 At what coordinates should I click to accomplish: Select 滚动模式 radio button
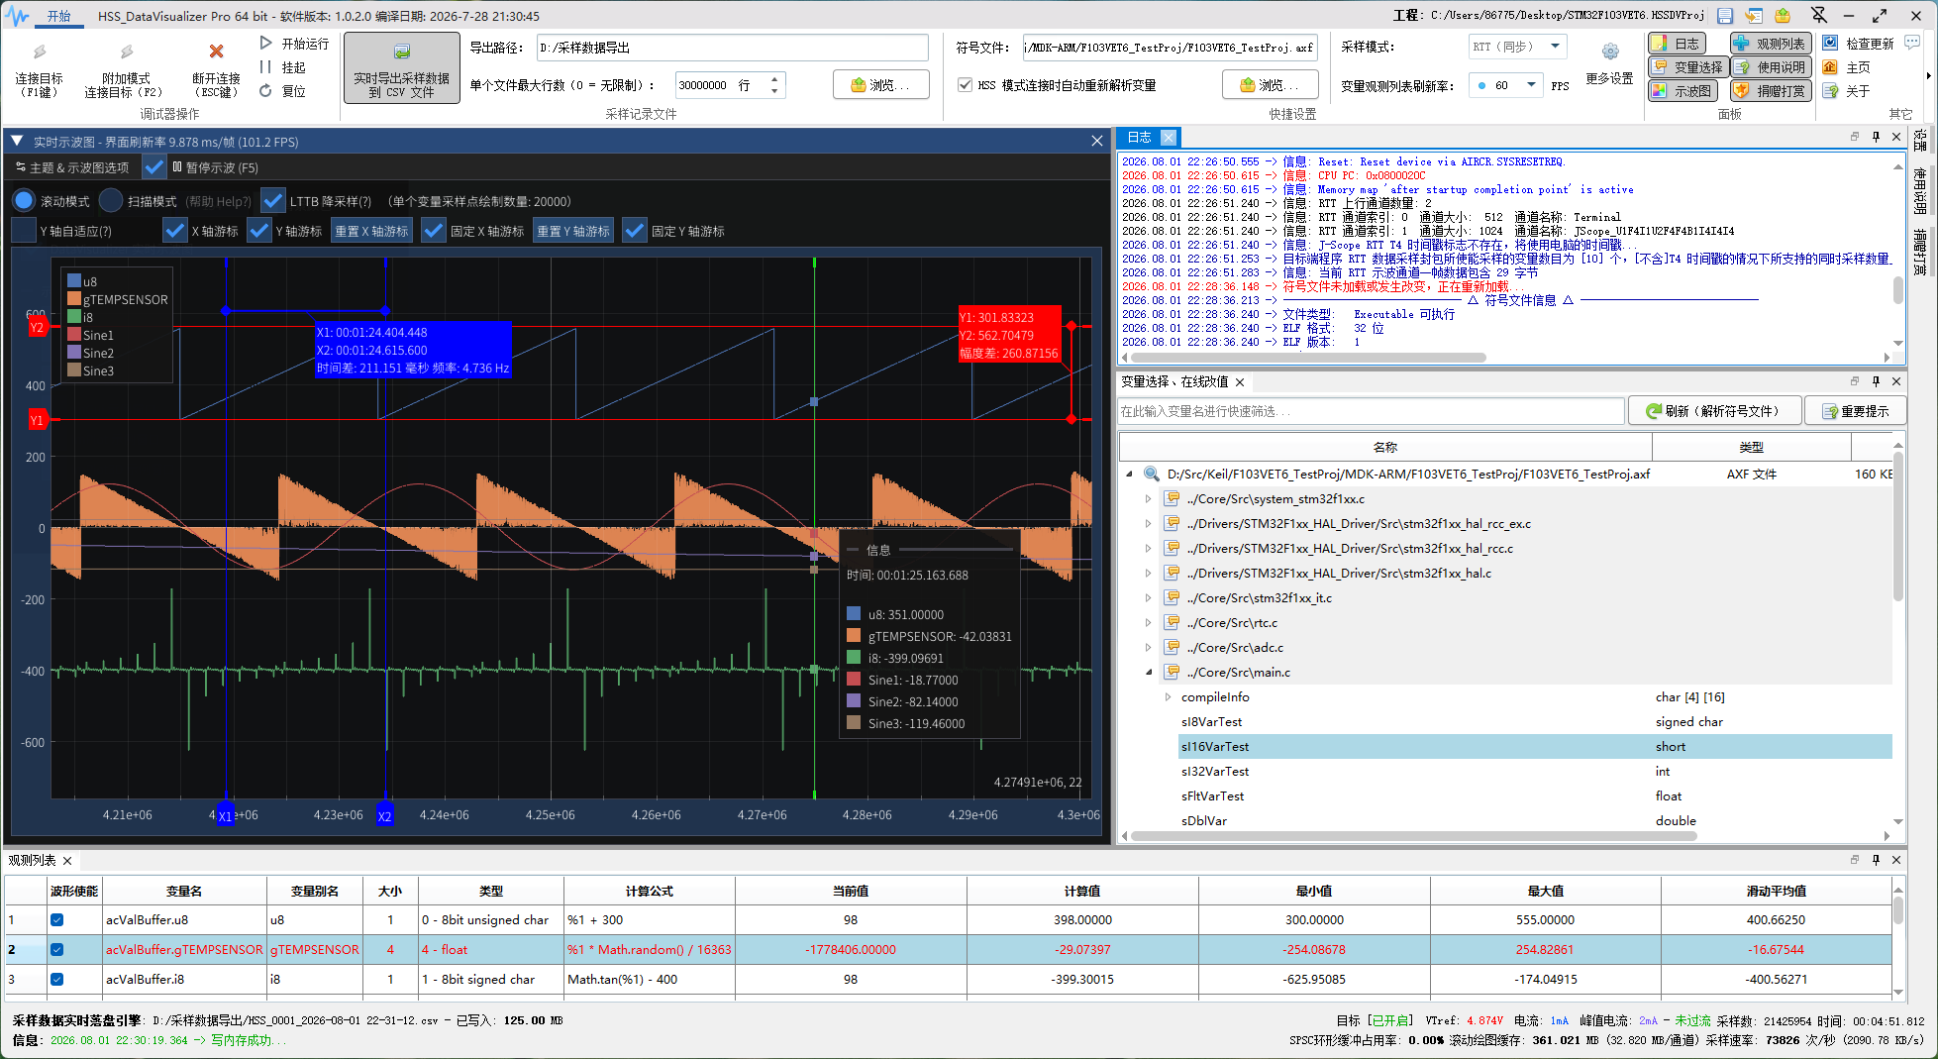[24, 200]
